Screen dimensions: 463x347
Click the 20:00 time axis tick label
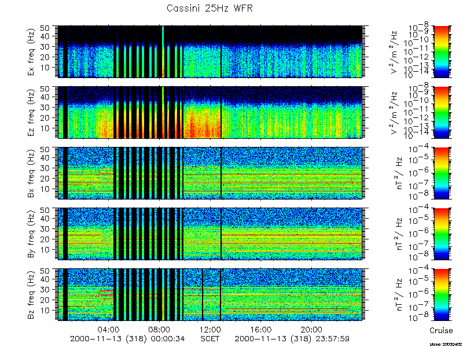311,329
